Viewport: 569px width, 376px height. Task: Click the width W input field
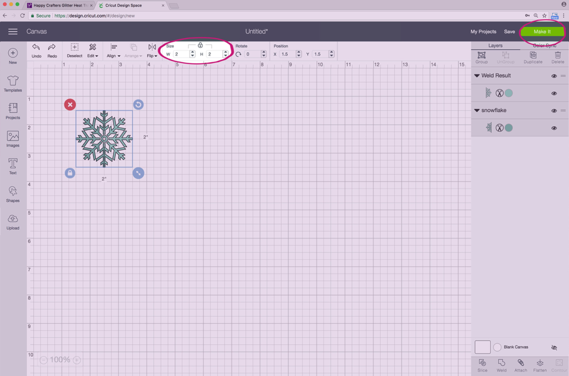[181, 54]
